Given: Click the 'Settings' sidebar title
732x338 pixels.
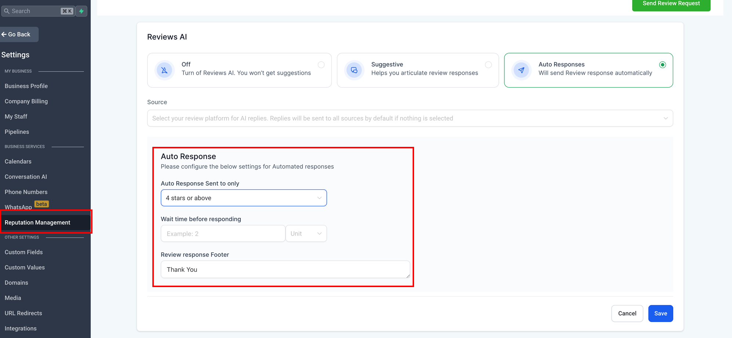Looking at the screenshot, I should coord(15,55).
